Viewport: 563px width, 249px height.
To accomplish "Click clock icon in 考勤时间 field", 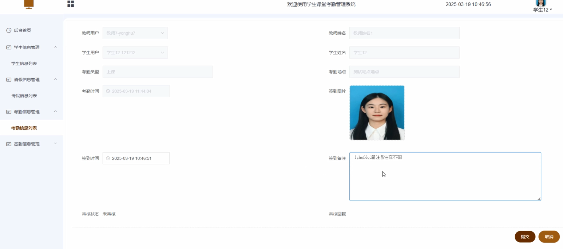I will tap(108, 91).
